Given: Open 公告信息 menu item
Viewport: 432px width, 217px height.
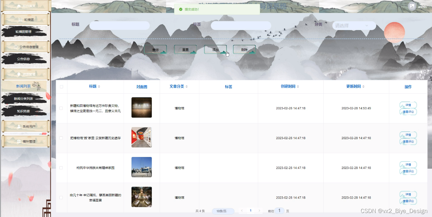Looking at the screenshot, I should click(23, 59).
